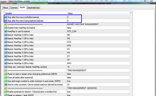Click icon of Basket HeatMap 4 row

pyautogui.click(x=5, y=49)
